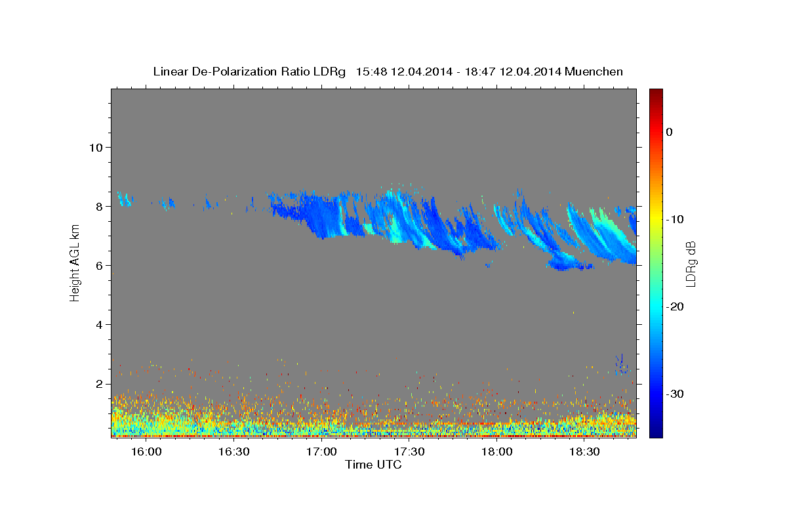This screenshot has height=525, width=787.
Task: Click the 17:00 tick label on time axis
Action: pos(322,452)
